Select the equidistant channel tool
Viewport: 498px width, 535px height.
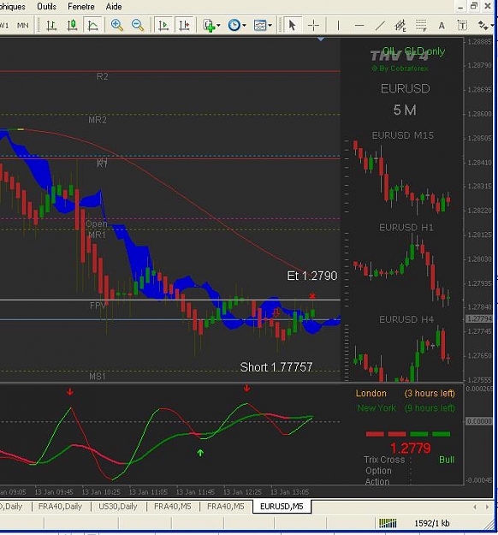pos(400,26)
